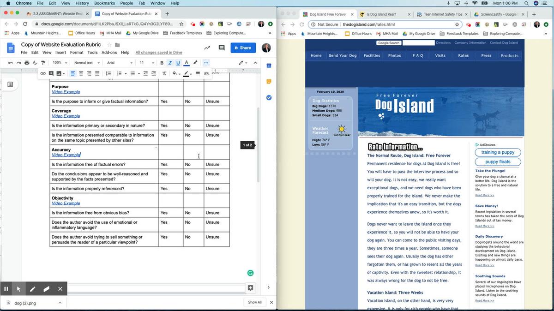Undo the last edit in Google Docs

coord(11,63)
